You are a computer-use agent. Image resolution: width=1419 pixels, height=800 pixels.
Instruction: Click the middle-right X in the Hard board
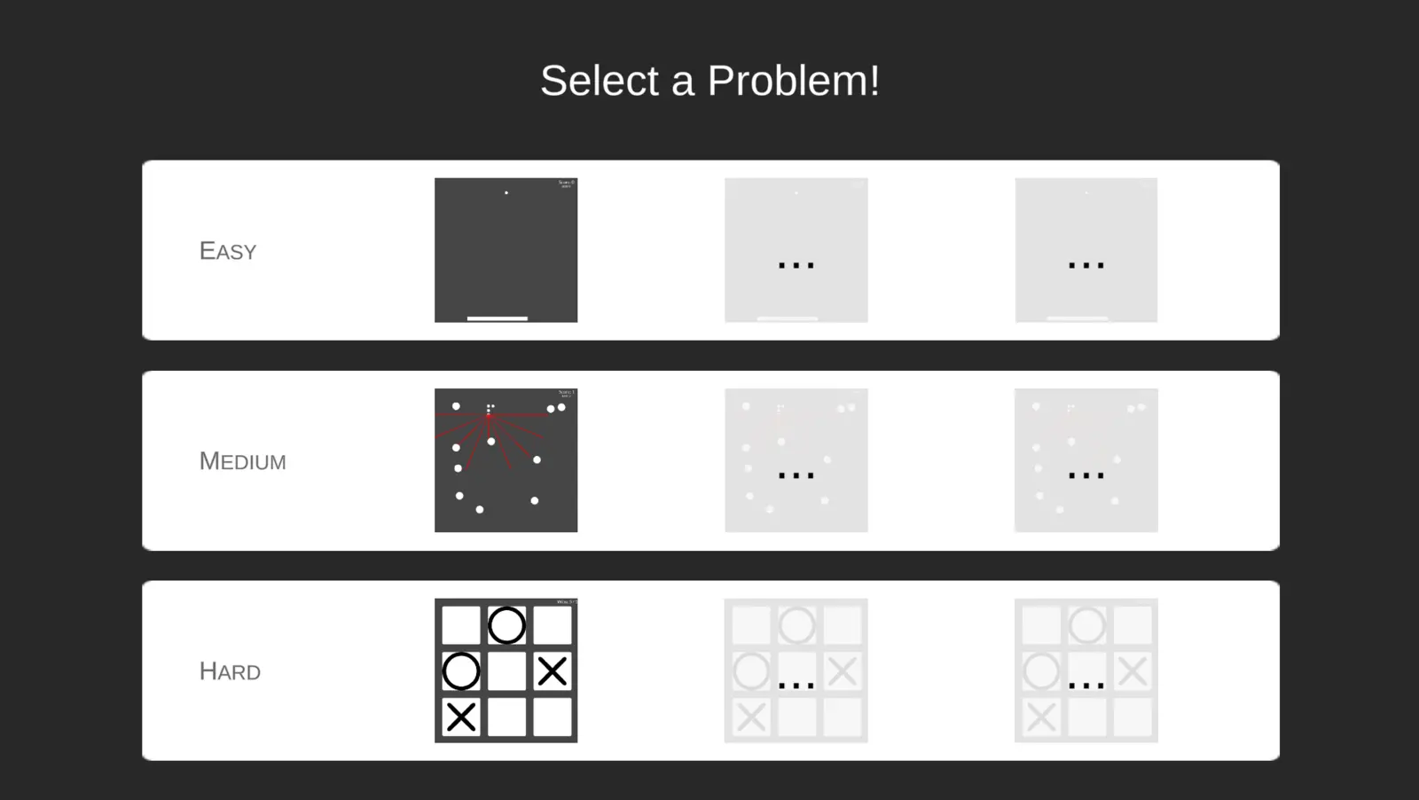pos(552,671)
